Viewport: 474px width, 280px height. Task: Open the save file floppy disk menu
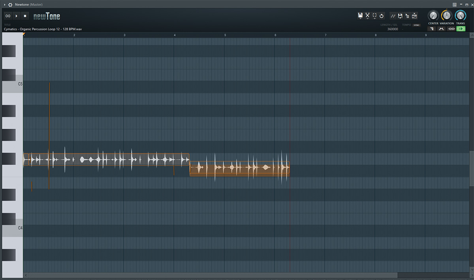[x=360, y=16]
